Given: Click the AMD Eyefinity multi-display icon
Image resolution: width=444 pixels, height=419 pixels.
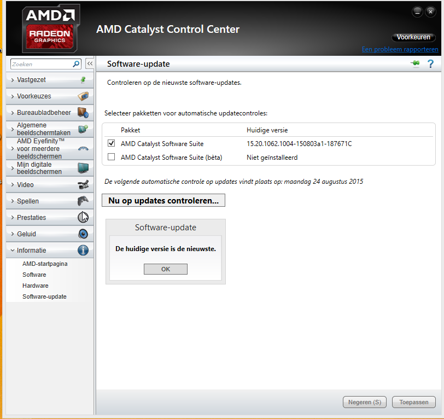Looking at the screenshot, I should (x=83, y=148).
